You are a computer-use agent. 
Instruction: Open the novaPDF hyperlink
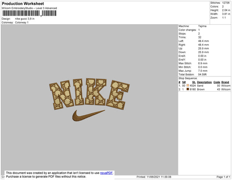[106, 173]
